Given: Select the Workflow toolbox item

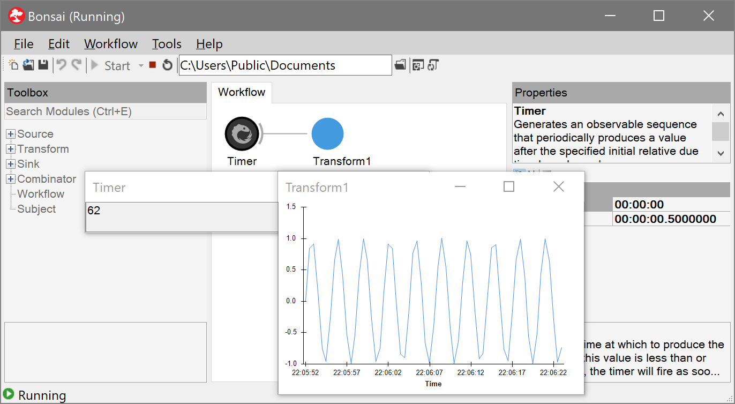Looking at the screenshot, I should (x=41, y=194).
